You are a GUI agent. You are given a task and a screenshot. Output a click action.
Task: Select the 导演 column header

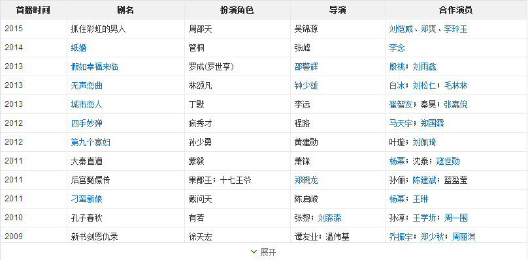click(x=337, y=10)
